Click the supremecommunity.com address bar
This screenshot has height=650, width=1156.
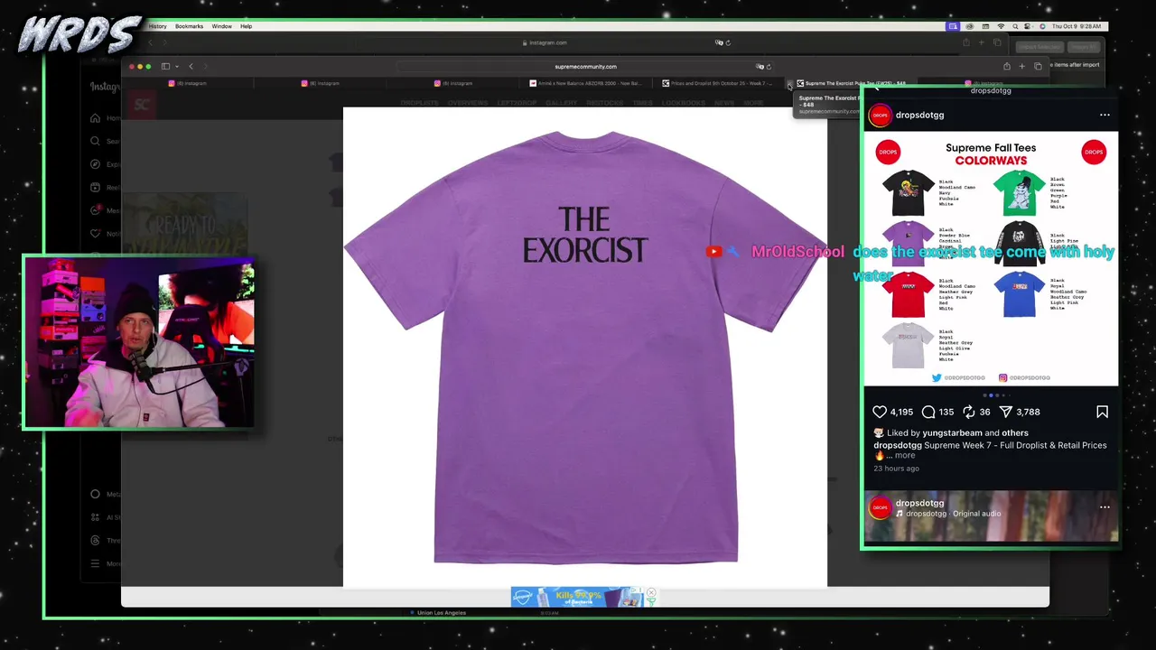585,66
